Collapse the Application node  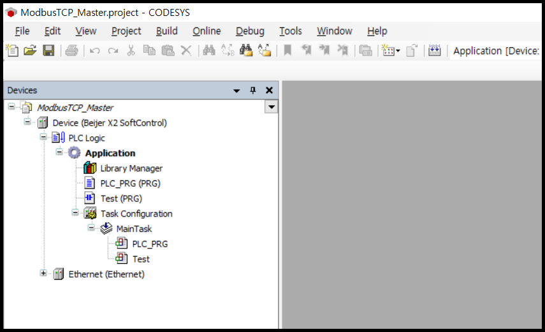tap(59, 152)
